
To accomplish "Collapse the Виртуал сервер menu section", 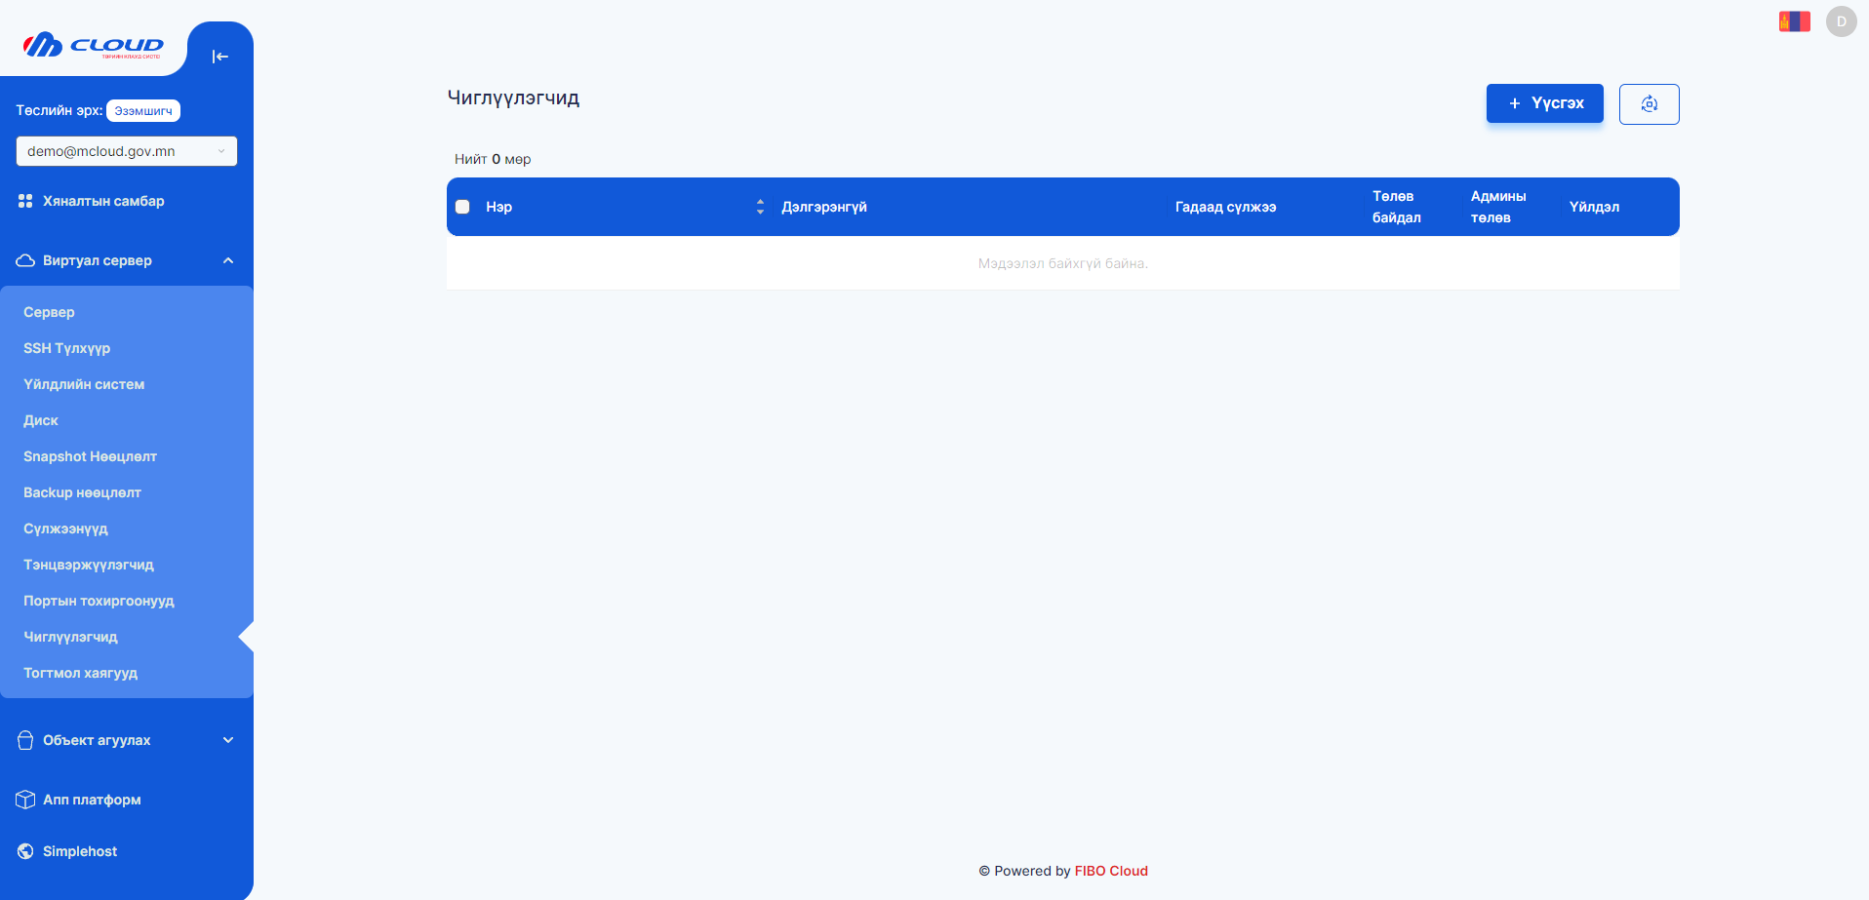I will click(x=228, y=260).
